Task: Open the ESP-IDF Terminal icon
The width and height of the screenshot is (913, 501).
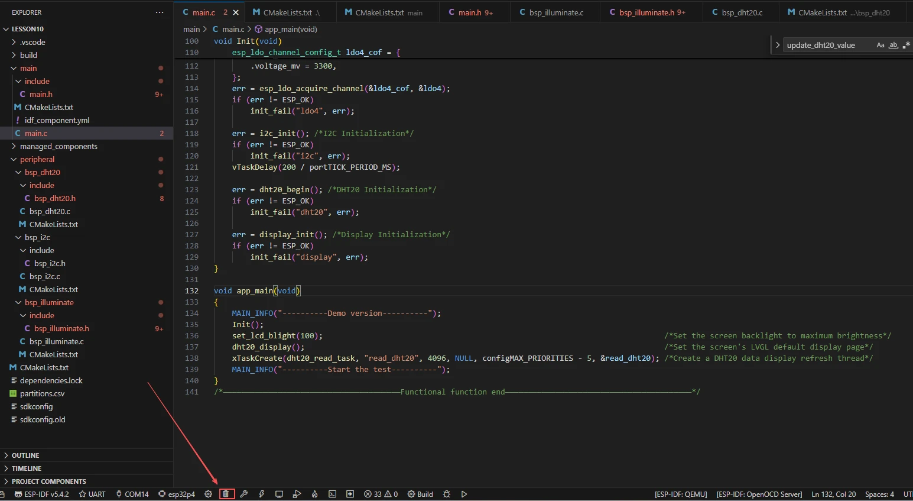Action: click(332, 494)
